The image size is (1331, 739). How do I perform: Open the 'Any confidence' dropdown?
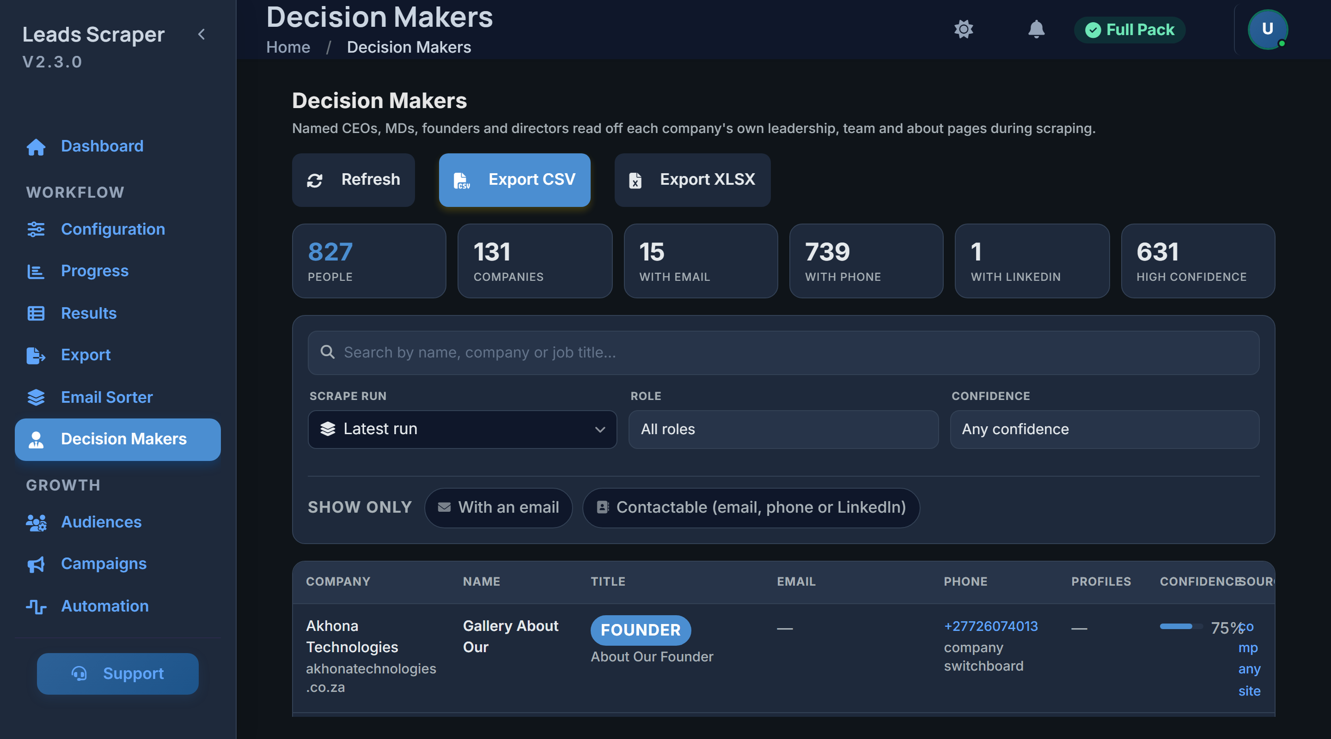[1104, 429]
